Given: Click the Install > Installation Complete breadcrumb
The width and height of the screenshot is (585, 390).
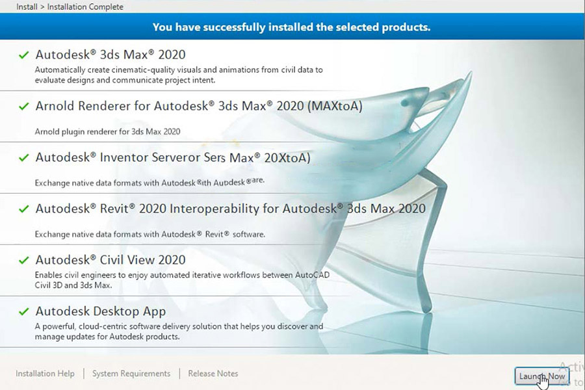Looking at the screenshot, I should point(70,6).
